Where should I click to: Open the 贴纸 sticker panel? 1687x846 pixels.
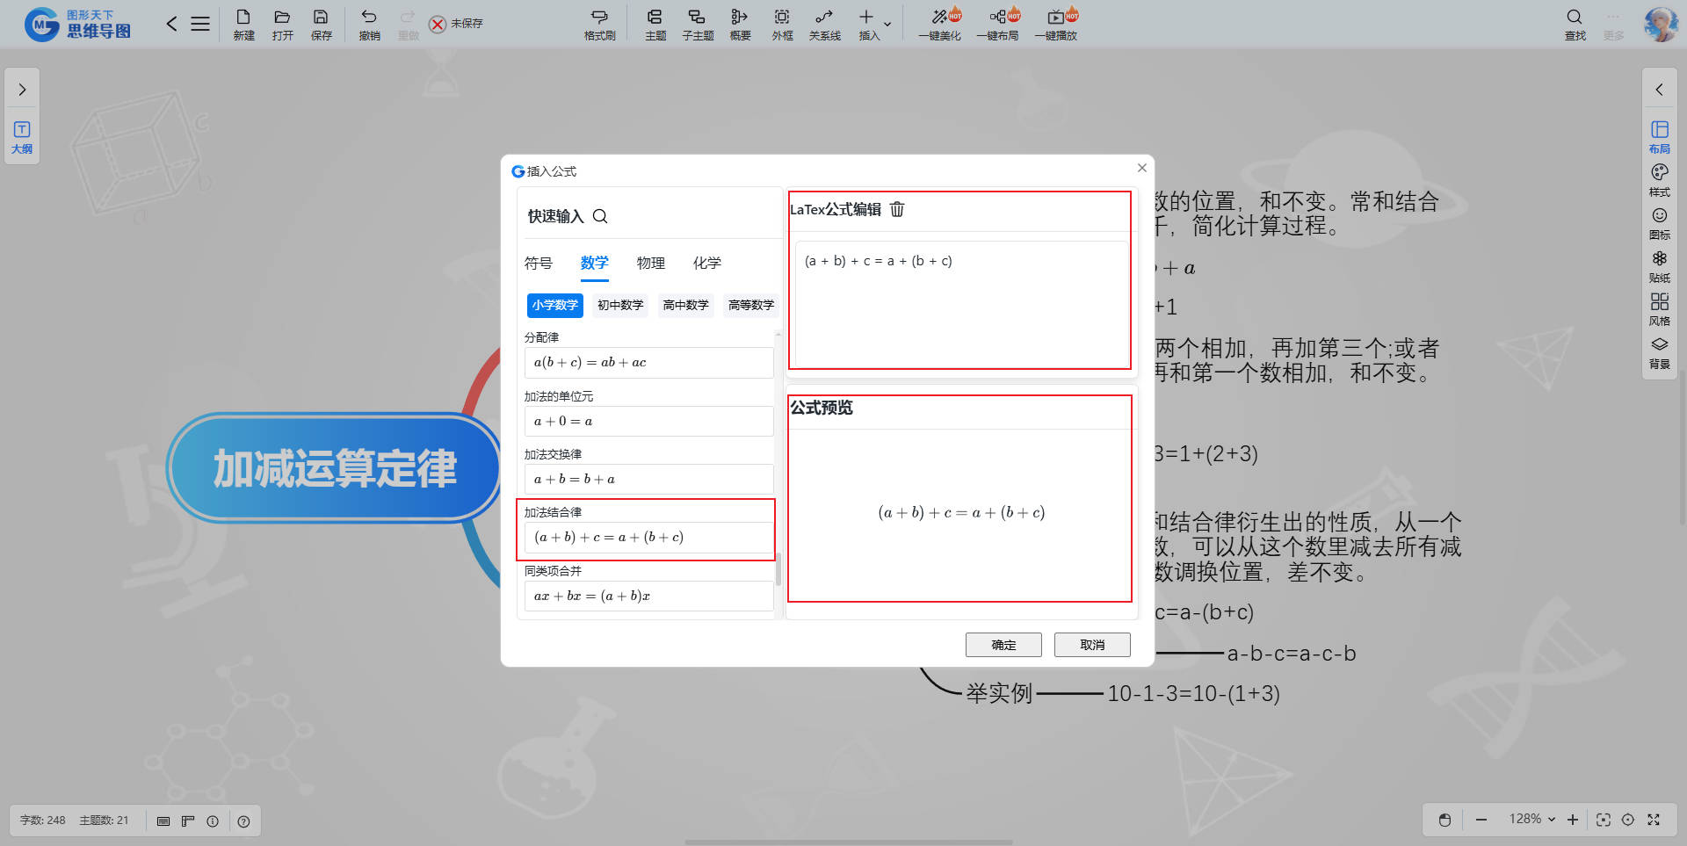pos(1659,265)
